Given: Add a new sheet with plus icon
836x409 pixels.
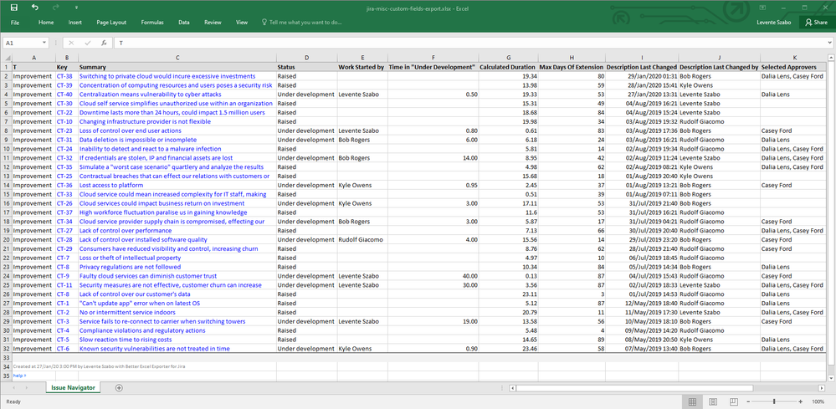Looking at the screenshot, I should (119, 387).
